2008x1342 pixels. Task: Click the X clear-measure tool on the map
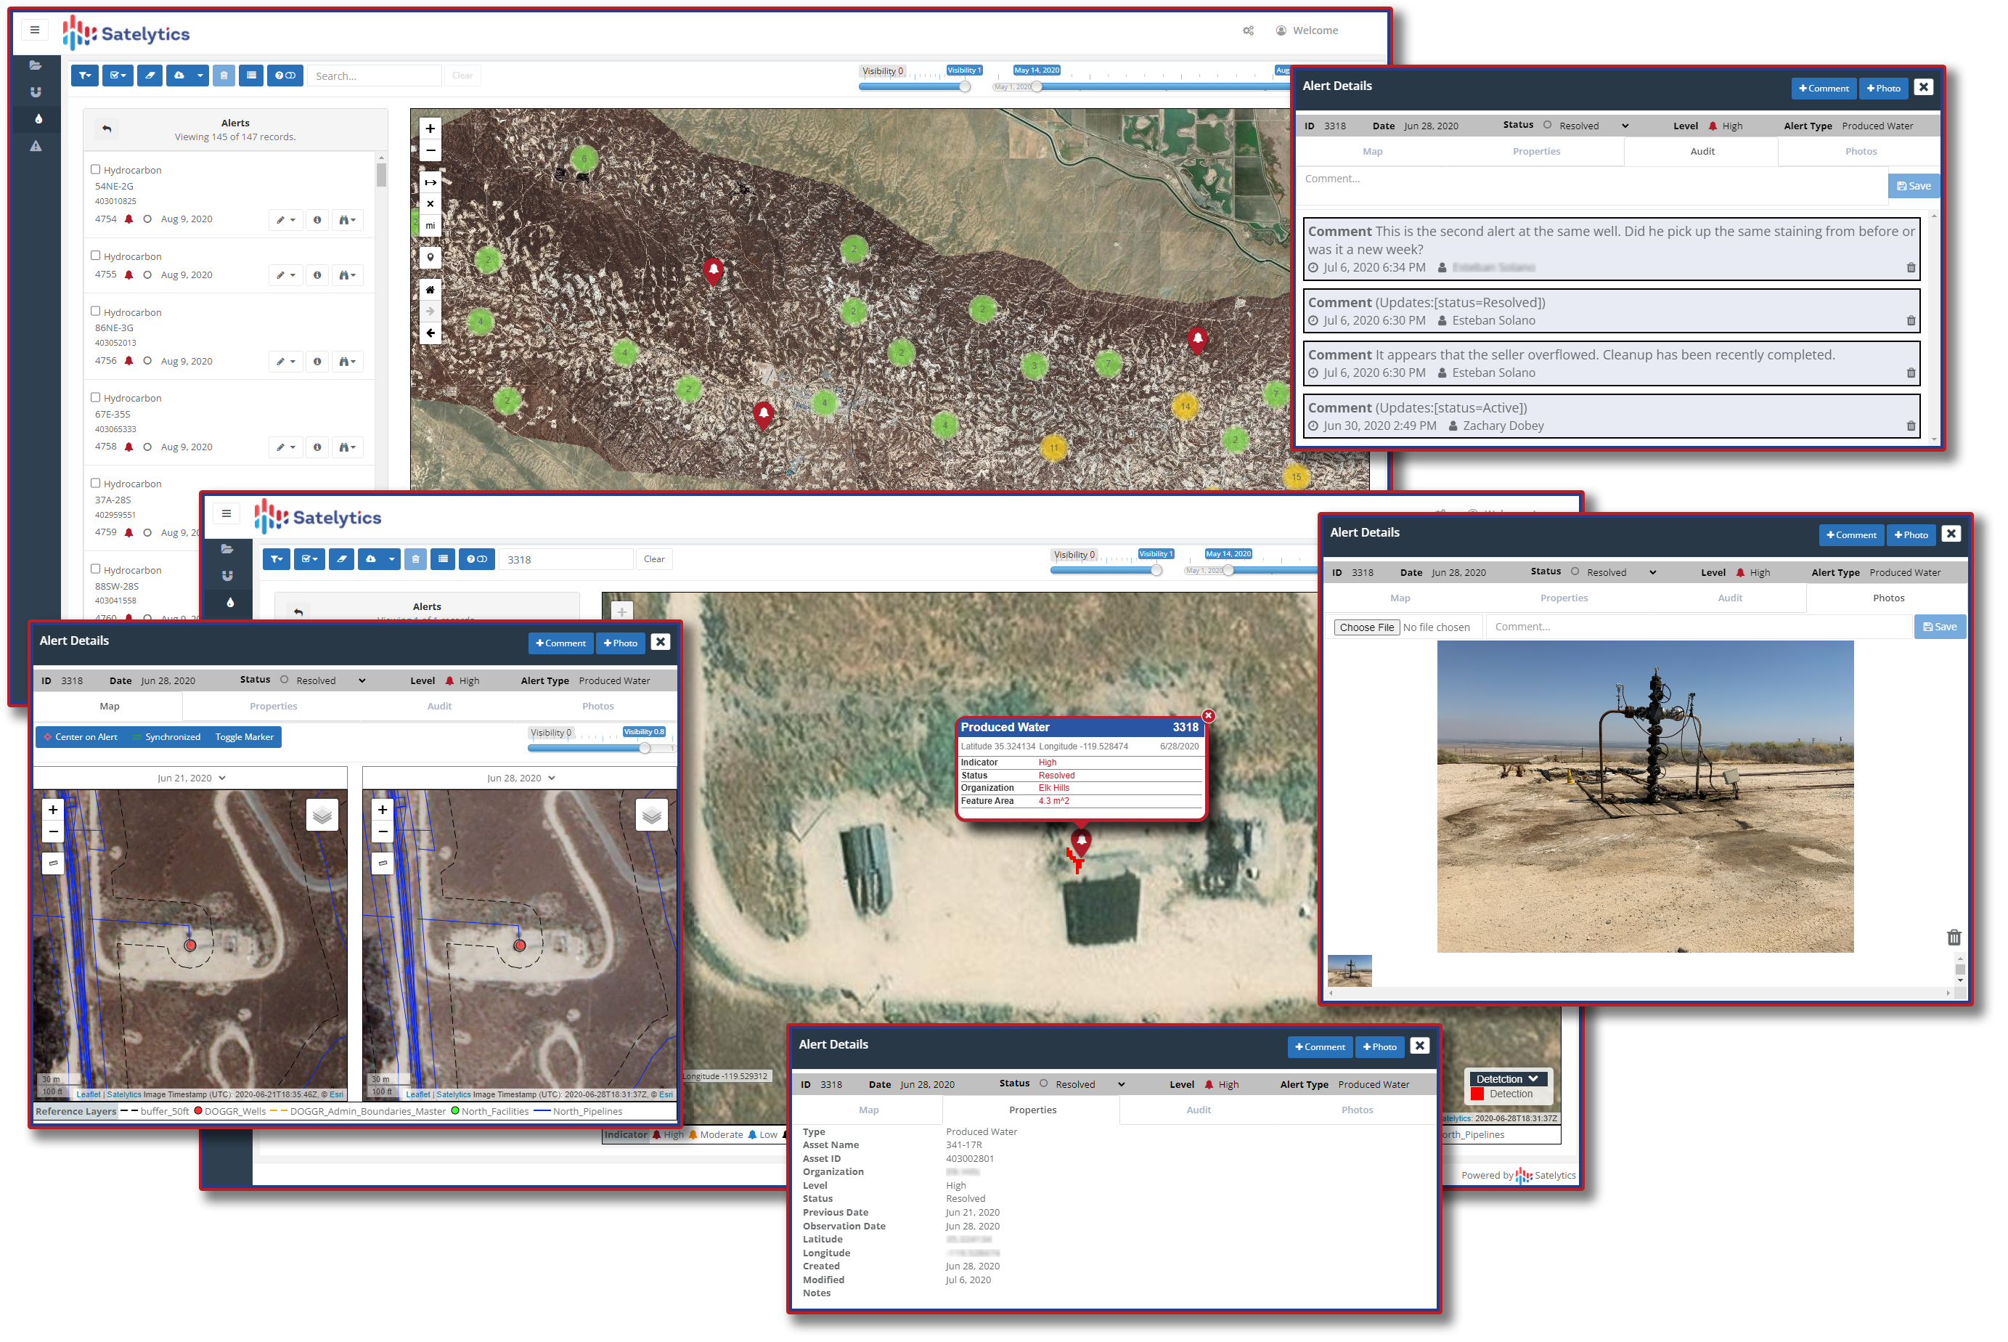[x=430, y=203]
